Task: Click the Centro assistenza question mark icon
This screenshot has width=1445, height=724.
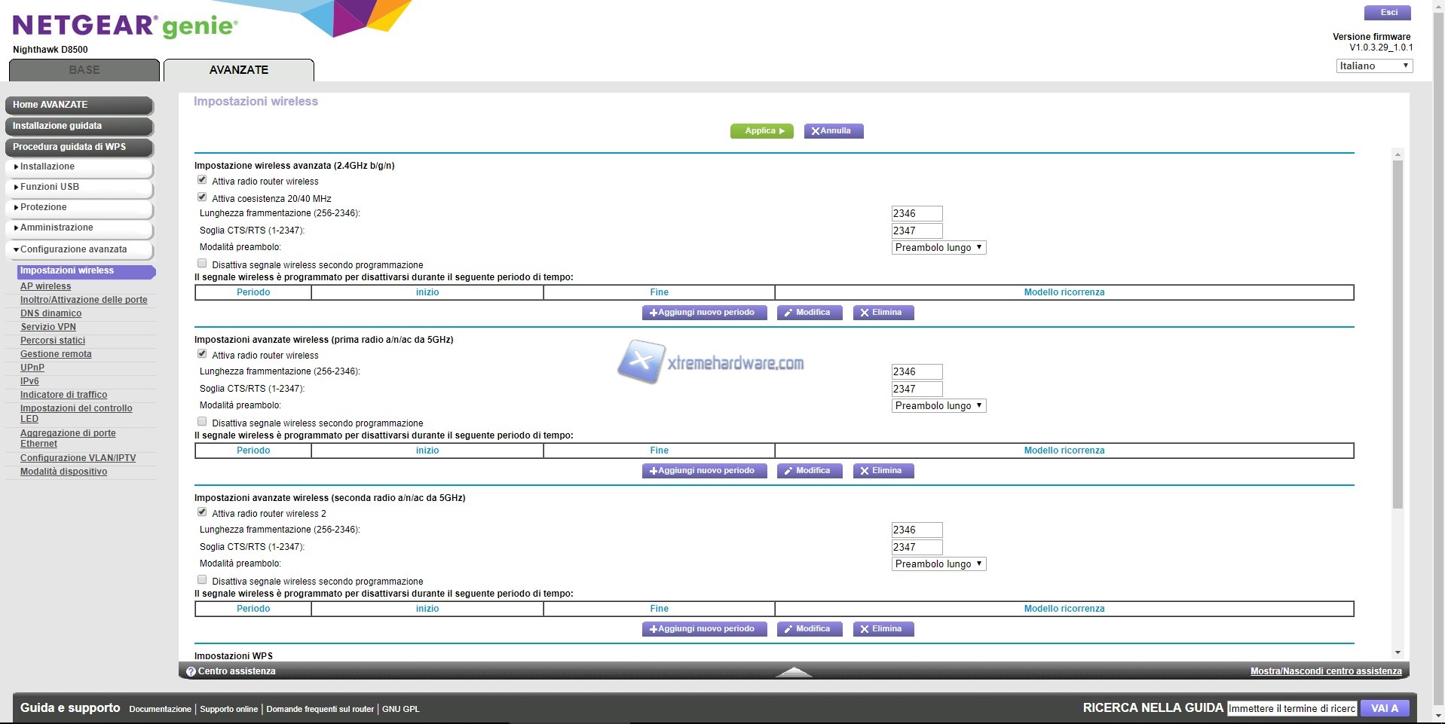Action: 191,671
